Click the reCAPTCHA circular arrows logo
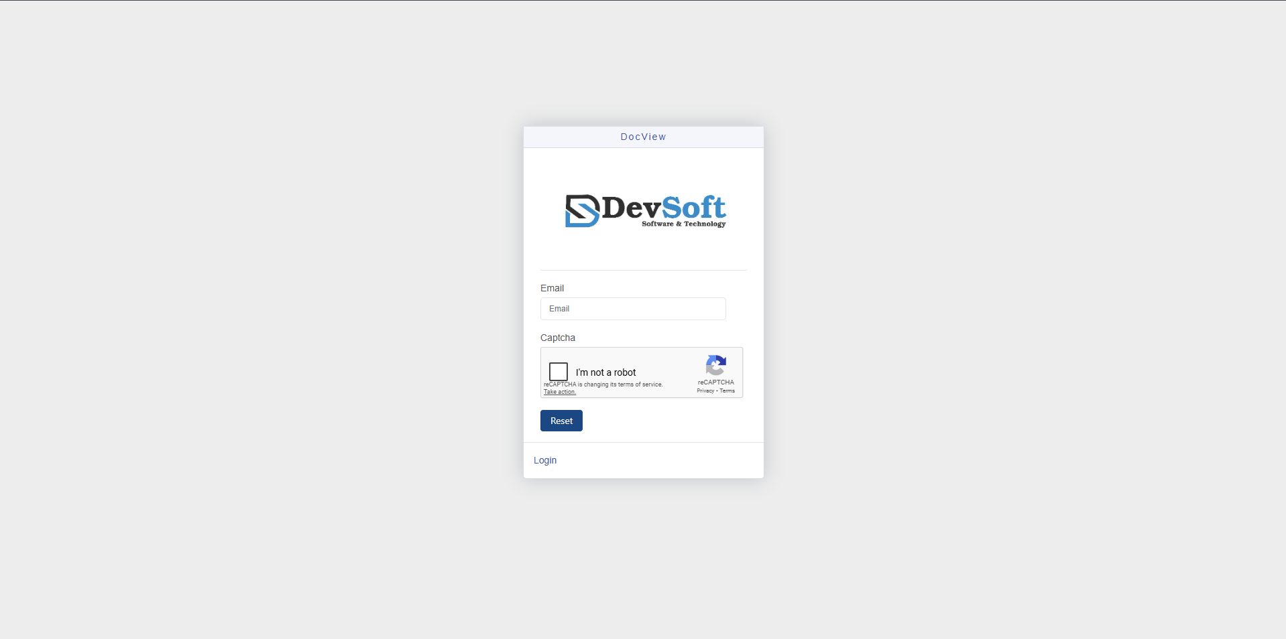This screenshot has width=1286, height=639. 715,365
